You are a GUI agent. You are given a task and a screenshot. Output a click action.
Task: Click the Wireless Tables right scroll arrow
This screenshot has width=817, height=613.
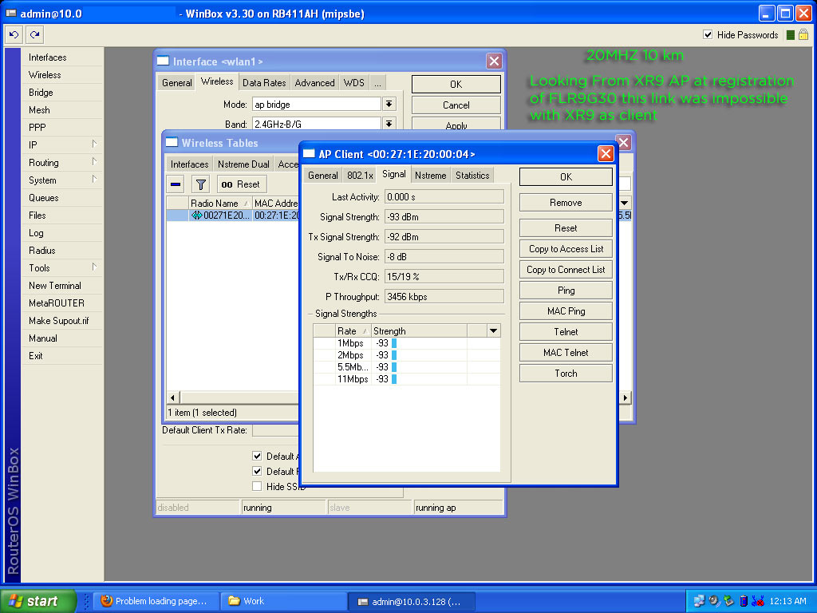626,397
